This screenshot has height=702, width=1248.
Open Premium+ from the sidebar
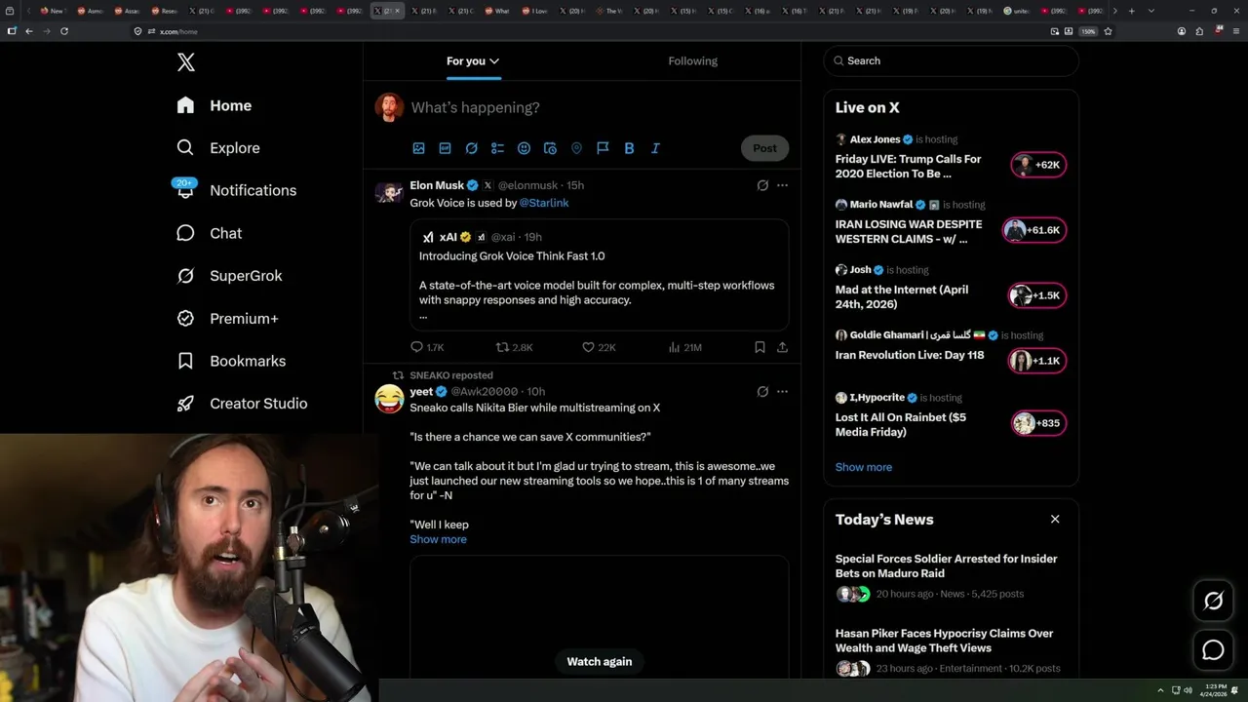pyautogui.click(x=227, y=318)
